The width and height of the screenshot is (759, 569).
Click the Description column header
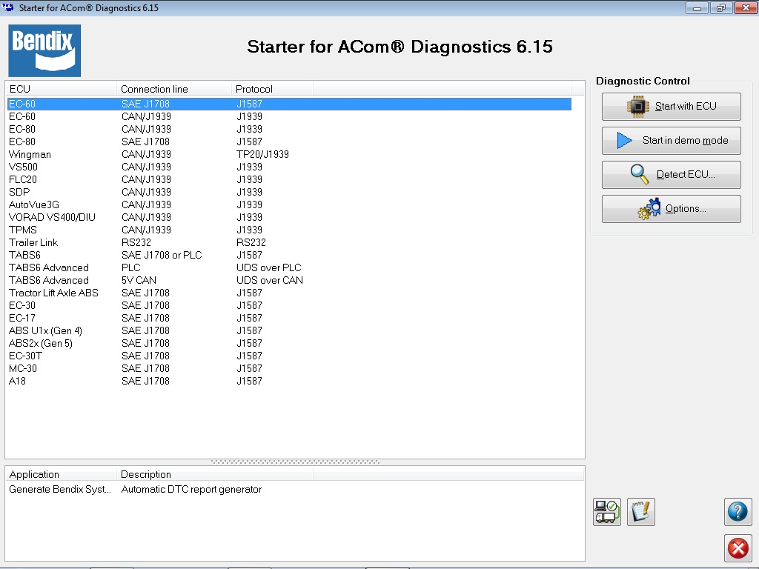214,474
